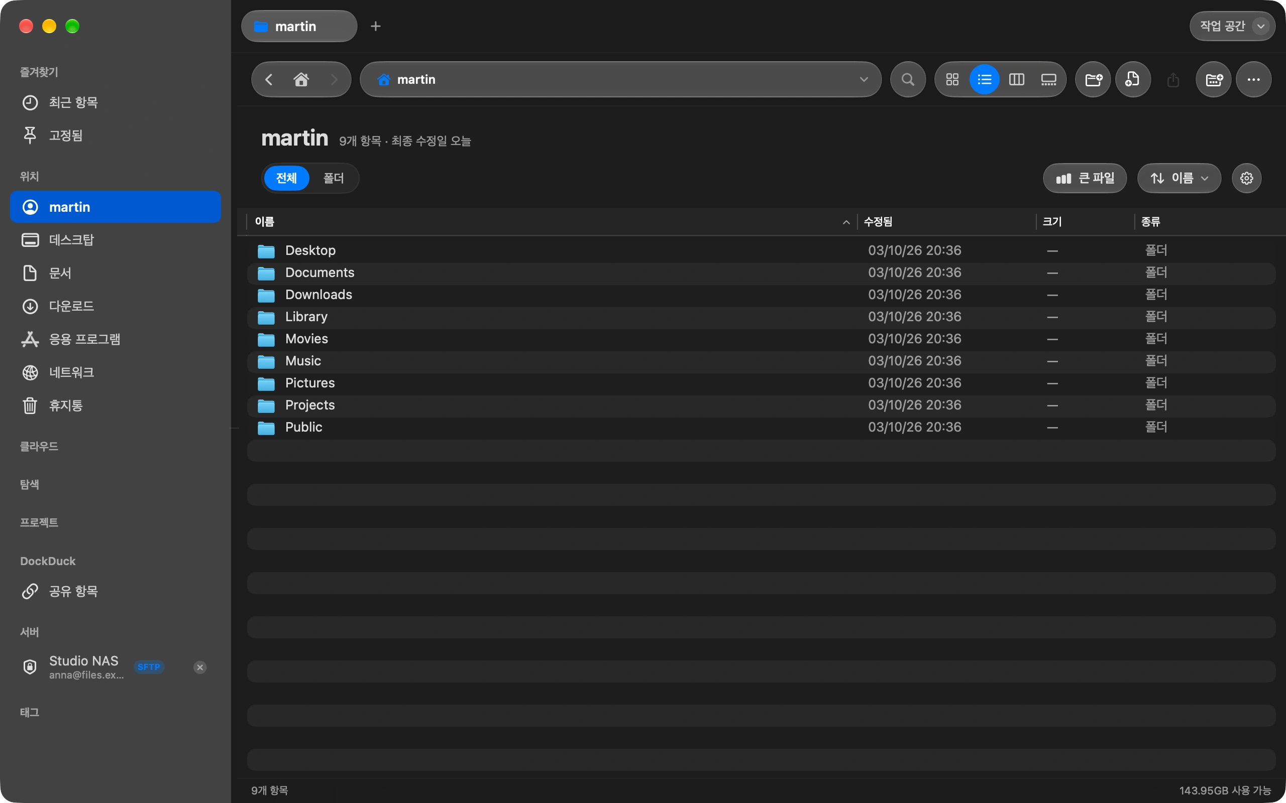Click the 큰 파일 large files button
Image resolution: width=1286 pixels, height=803 pixels.
coord(1085,179)
